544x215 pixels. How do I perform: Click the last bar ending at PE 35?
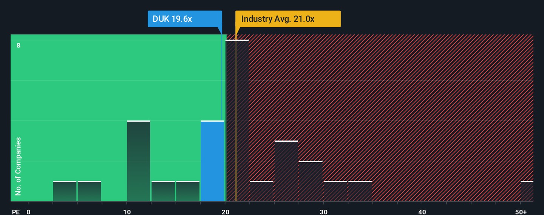point(360,191)
